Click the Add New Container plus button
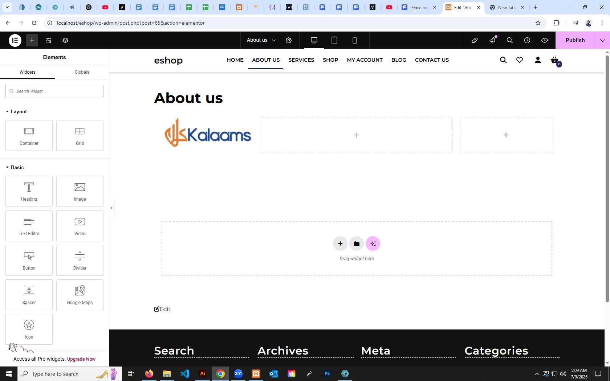The width and height of the screenshot is (610, 381). tap(340, 243)
